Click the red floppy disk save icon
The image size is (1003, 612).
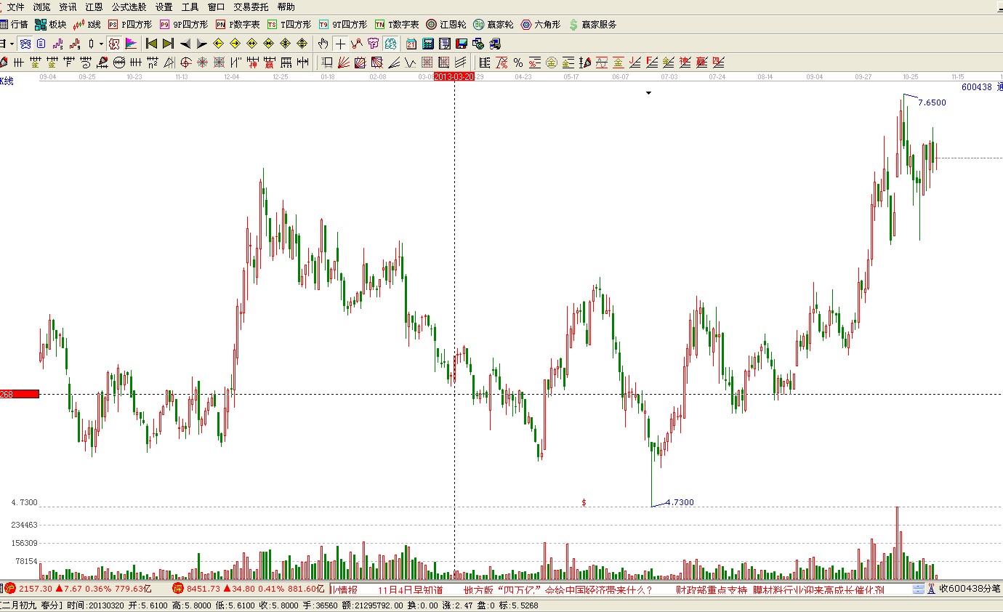(x=462, y=44)
